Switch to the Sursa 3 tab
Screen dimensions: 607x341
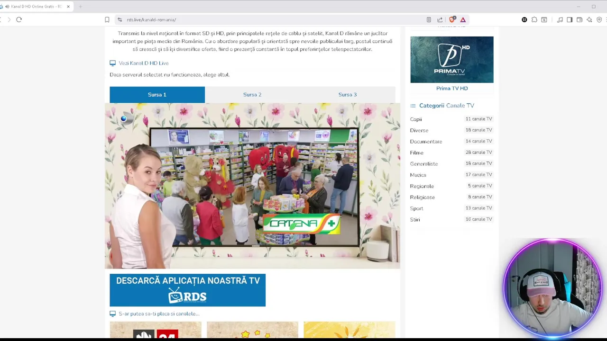tap(348, 95)
